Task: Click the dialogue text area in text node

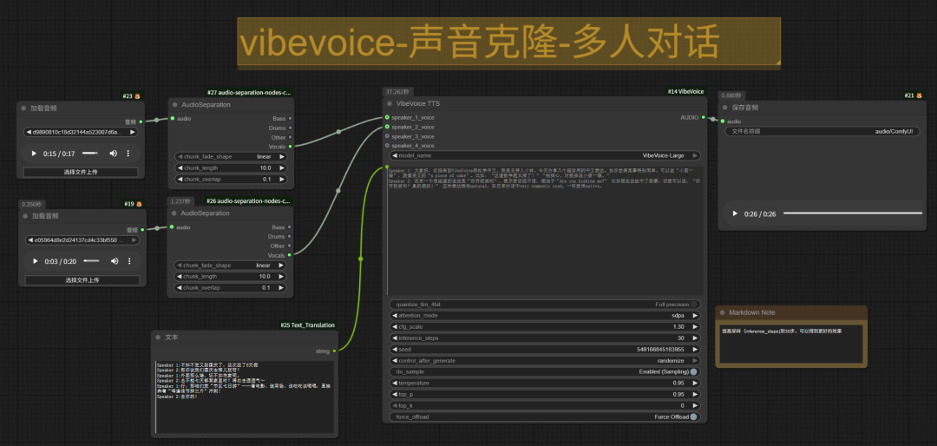Action: [x=245, y=397]
